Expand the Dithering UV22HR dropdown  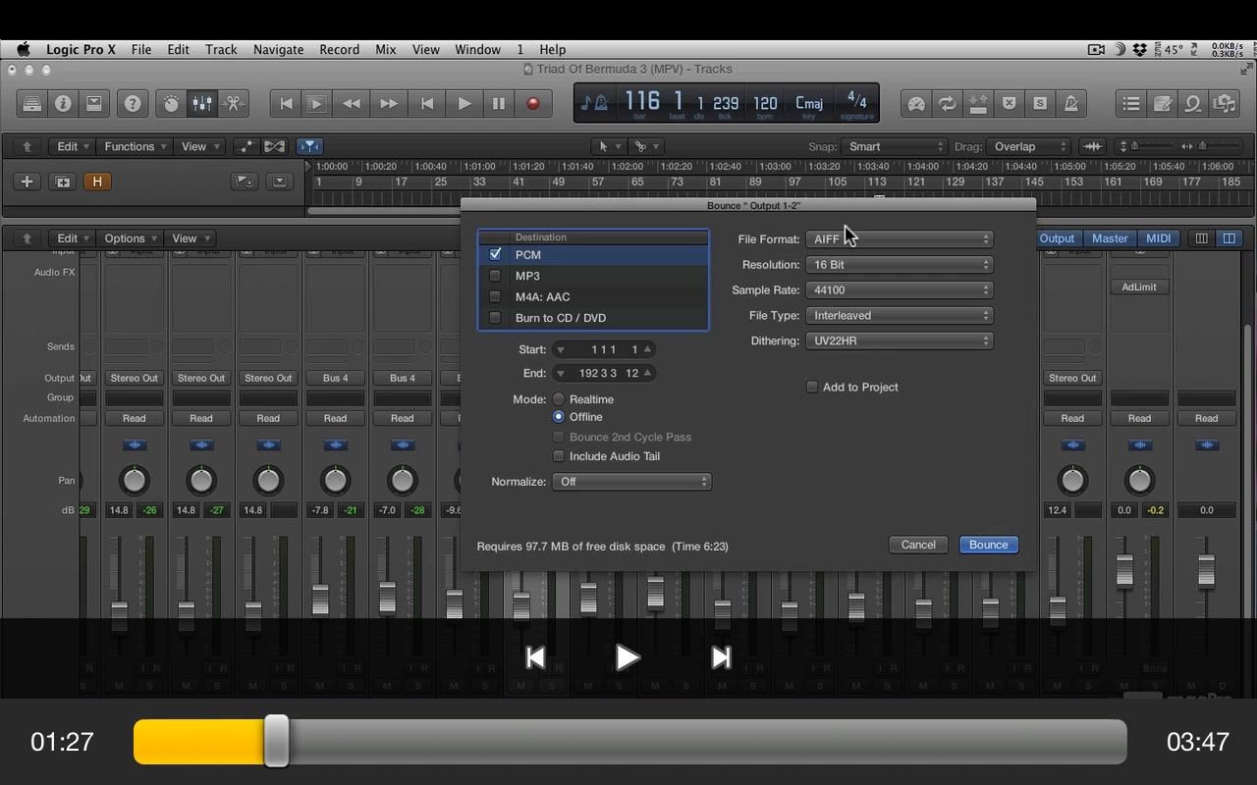899,341
